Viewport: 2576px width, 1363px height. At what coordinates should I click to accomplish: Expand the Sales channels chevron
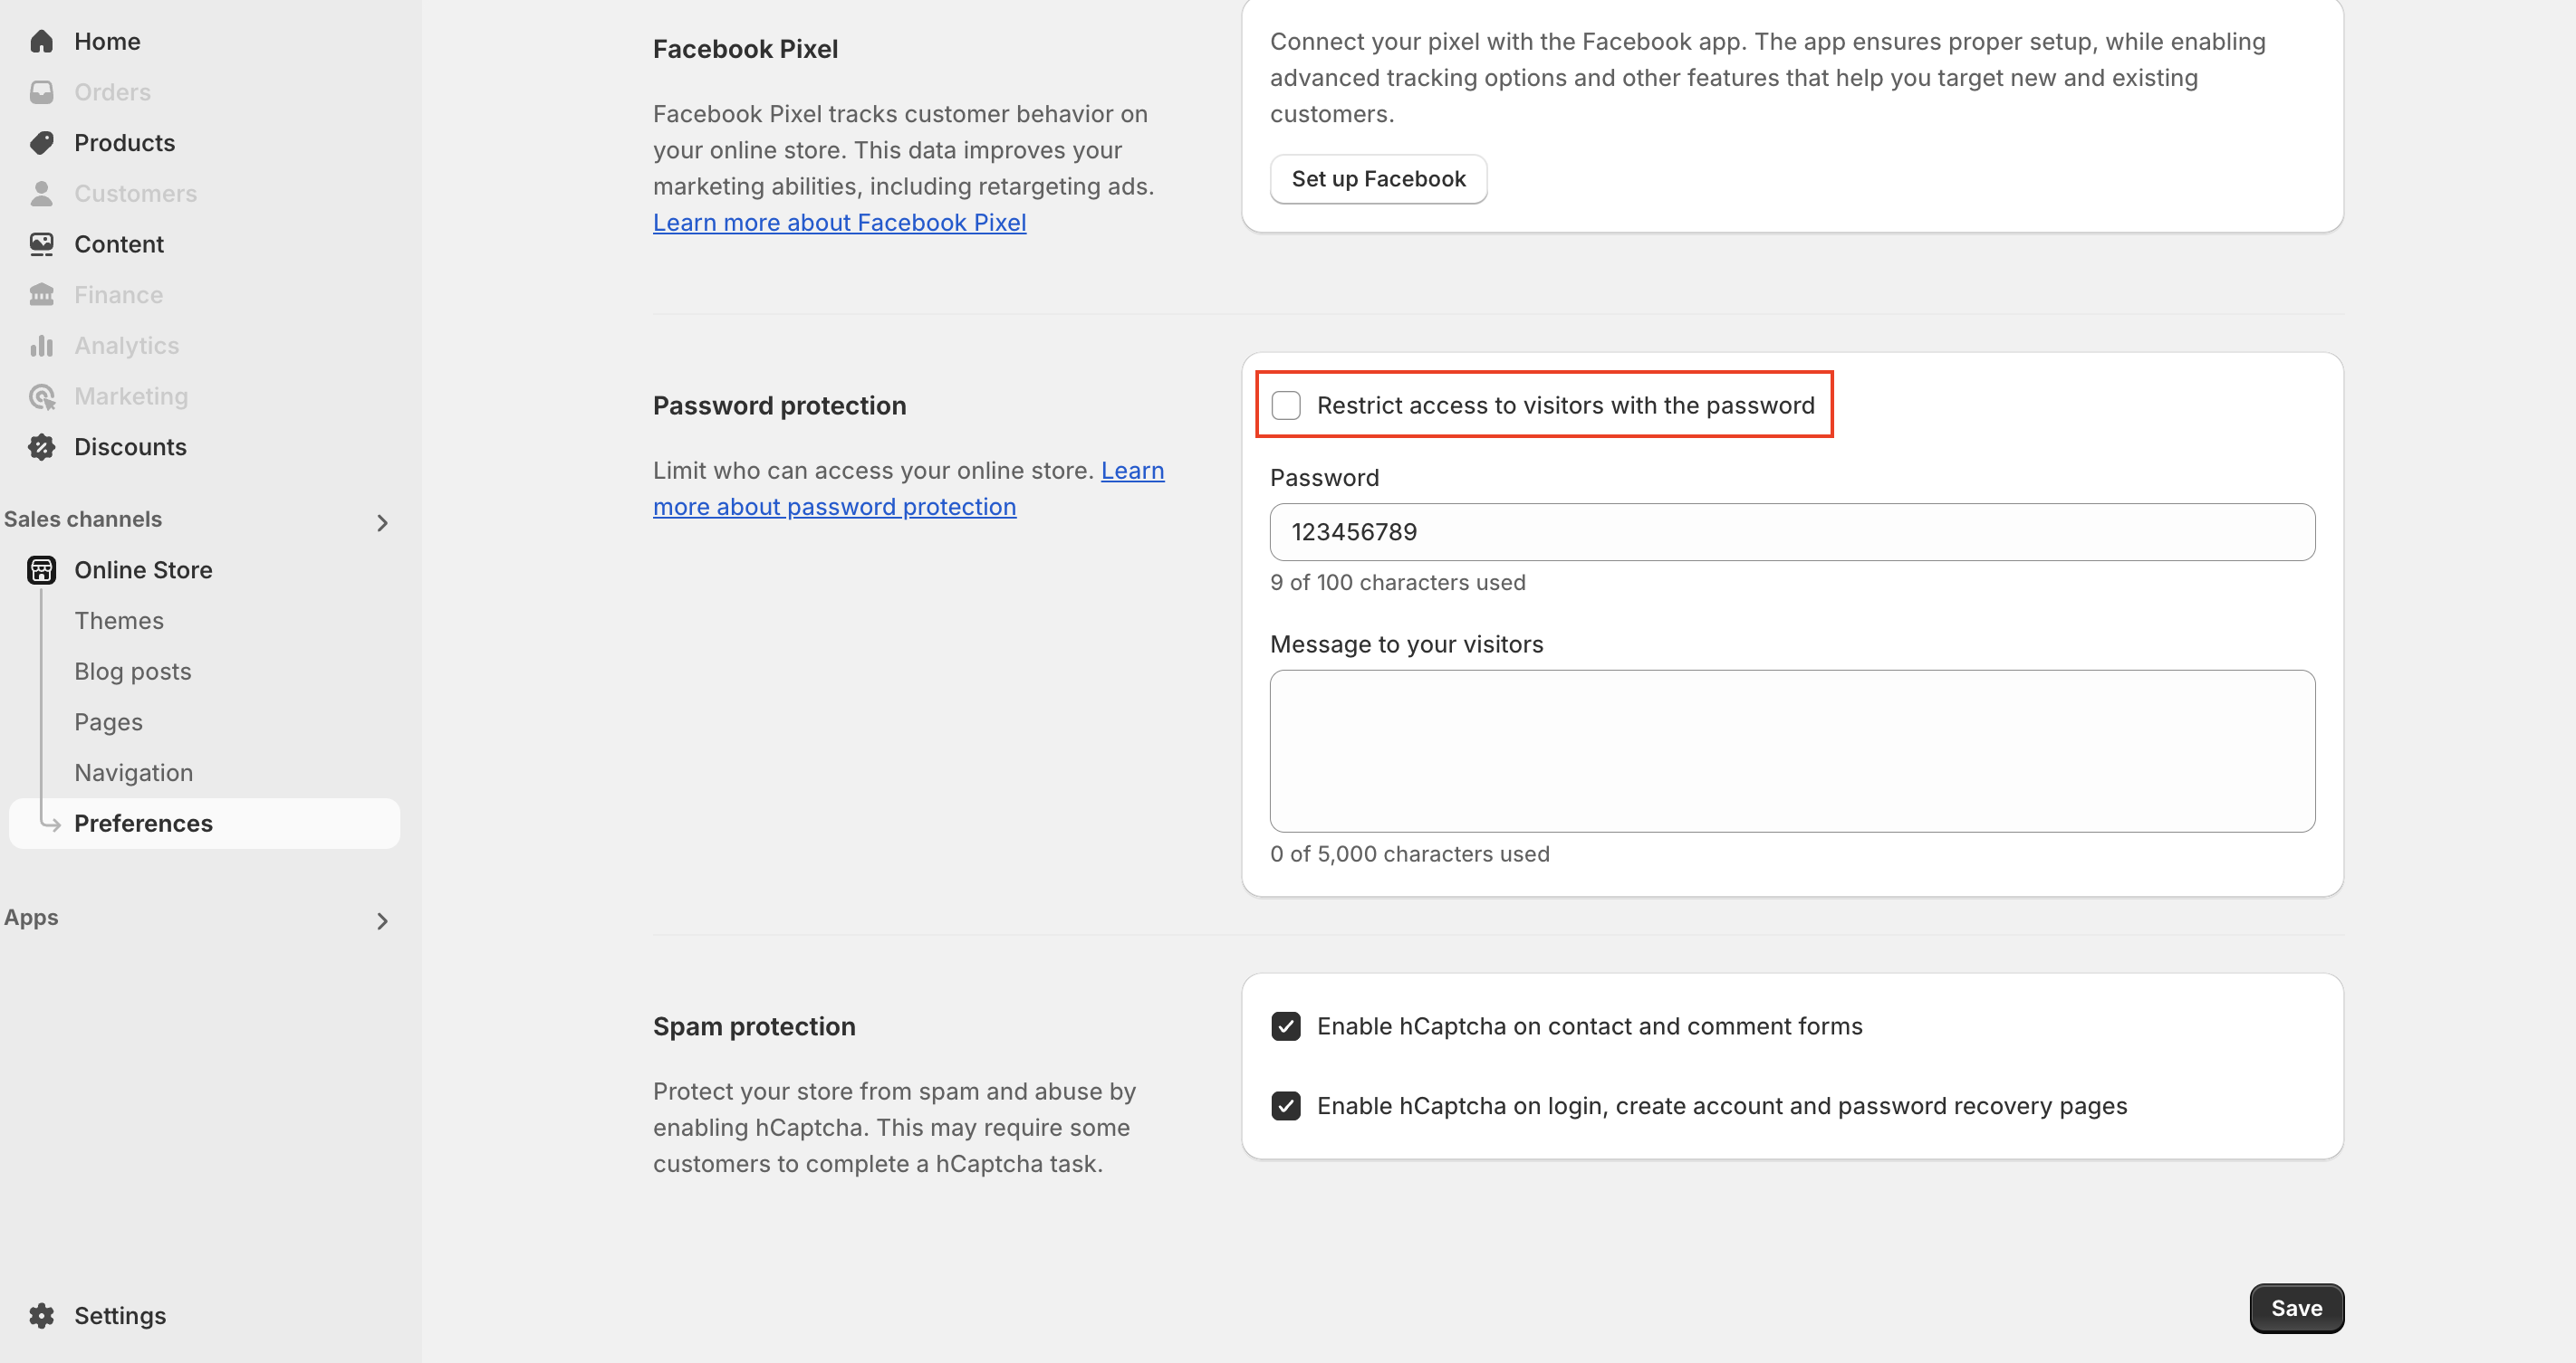point(382,522)
